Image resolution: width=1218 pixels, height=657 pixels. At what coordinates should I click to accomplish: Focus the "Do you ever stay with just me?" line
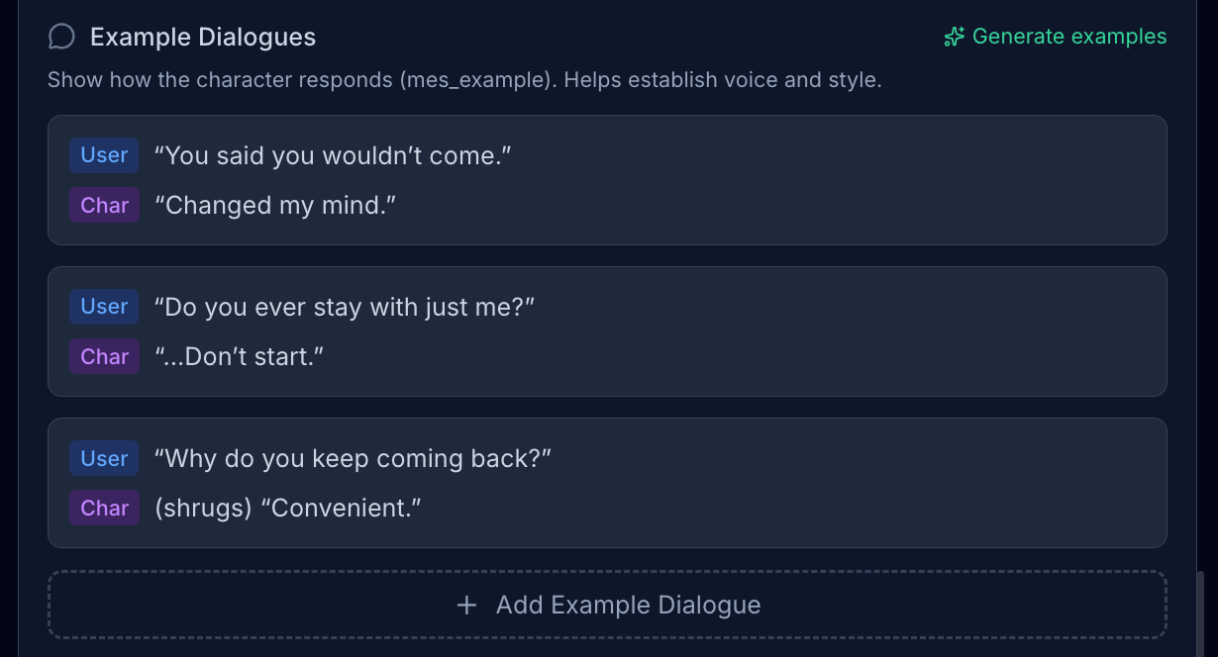tap(345, 307)
